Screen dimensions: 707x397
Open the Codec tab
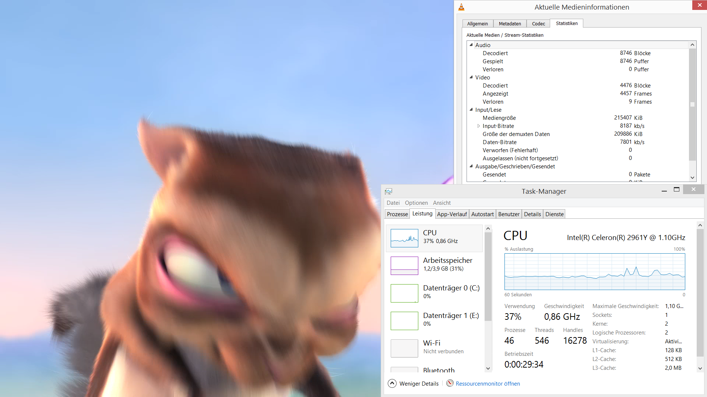pos(538,24)
